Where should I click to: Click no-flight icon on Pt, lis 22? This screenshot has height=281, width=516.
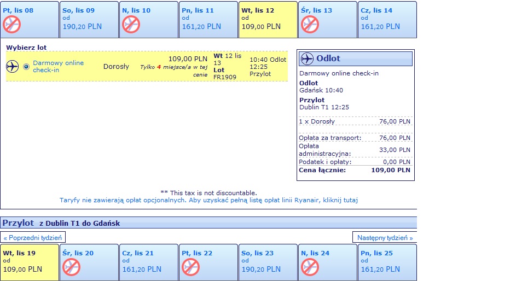click(x=190, y=267)
